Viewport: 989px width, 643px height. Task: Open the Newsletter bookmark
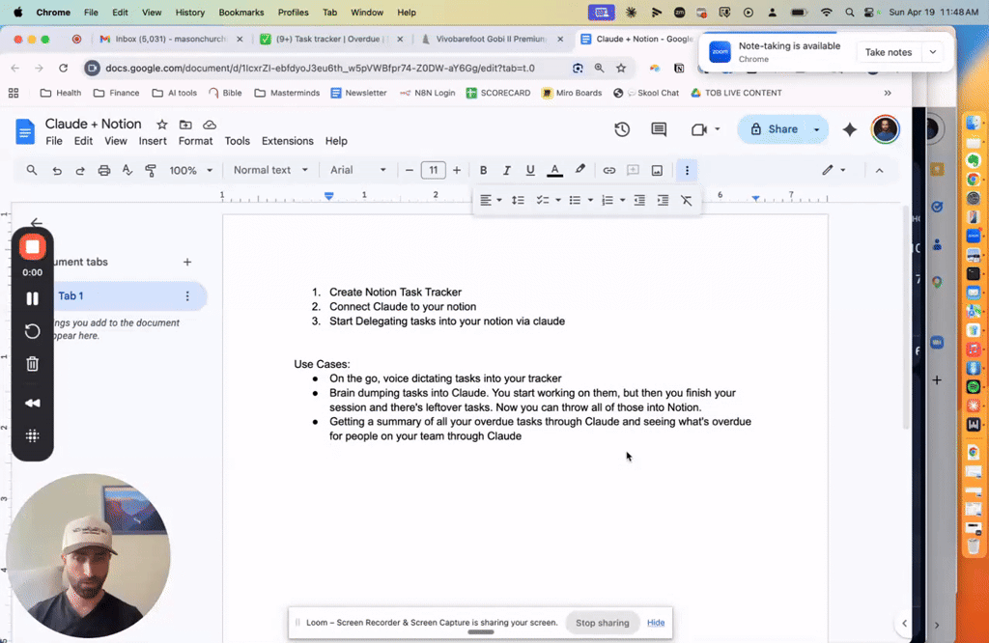[359, 93]
